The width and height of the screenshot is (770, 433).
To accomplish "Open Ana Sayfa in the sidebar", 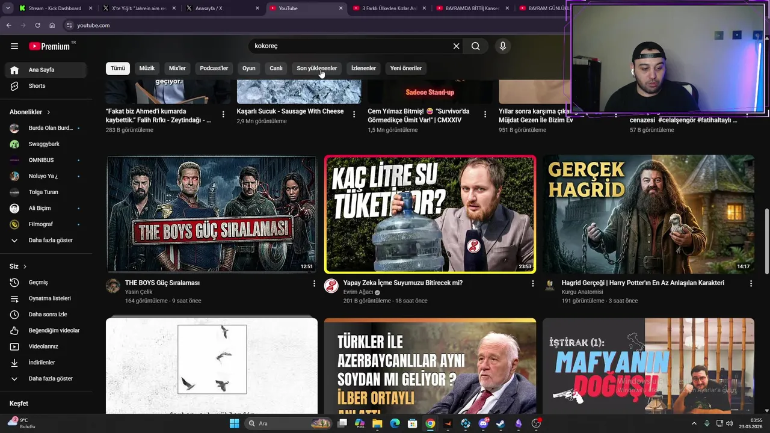I will tap(46, 70).
